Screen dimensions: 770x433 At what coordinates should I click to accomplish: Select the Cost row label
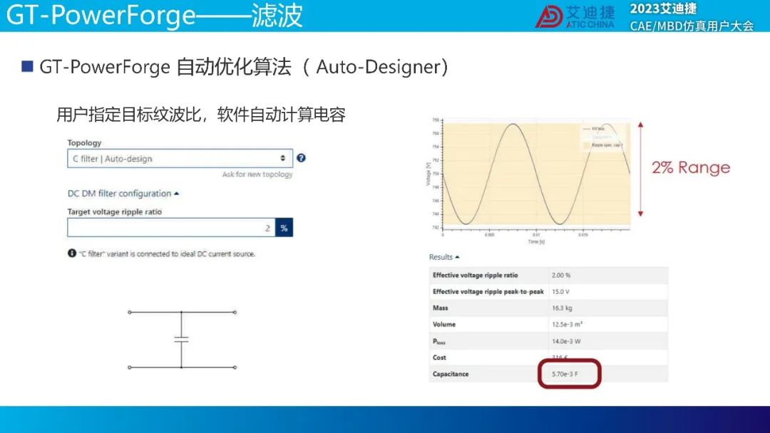click(x=439, y=358)
